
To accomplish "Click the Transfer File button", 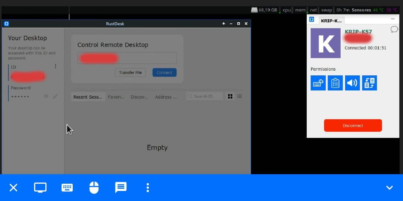I will pyautogui.click(x=130, y=73).
